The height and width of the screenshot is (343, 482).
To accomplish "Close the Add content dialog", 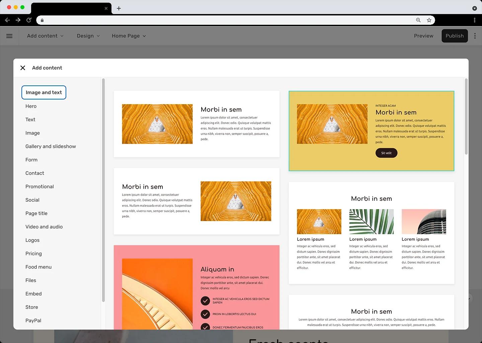I will point(23,68).
